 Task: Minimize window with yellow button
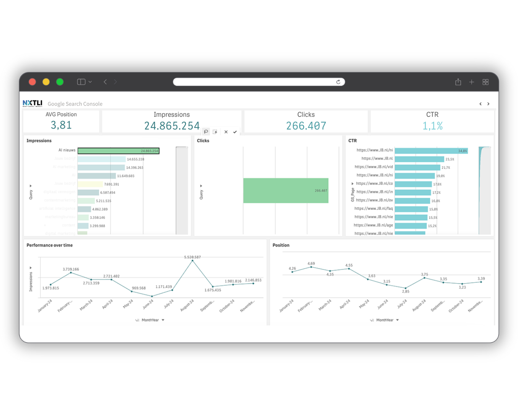46,82
